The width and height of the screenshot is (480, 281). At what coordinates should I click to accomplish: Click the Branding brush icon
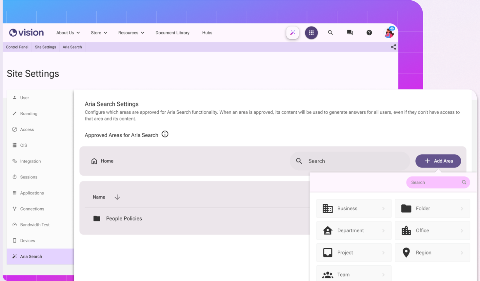coord(14,114)
